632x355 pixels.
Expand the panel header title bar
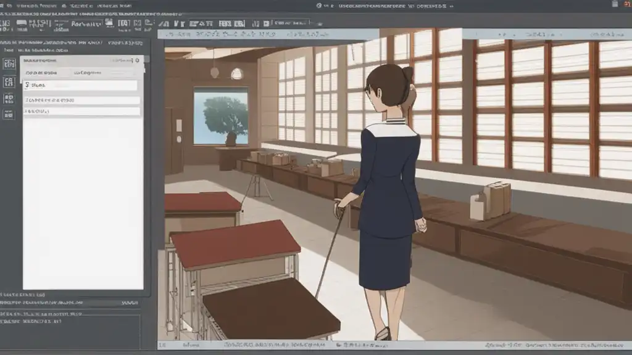tap(82, 60)
